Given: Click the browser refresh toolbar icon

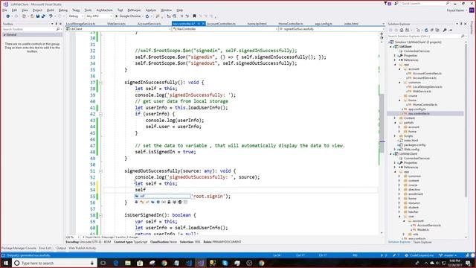Looking at the screenshot, I should pyautogui.click(x=147, y=16).
